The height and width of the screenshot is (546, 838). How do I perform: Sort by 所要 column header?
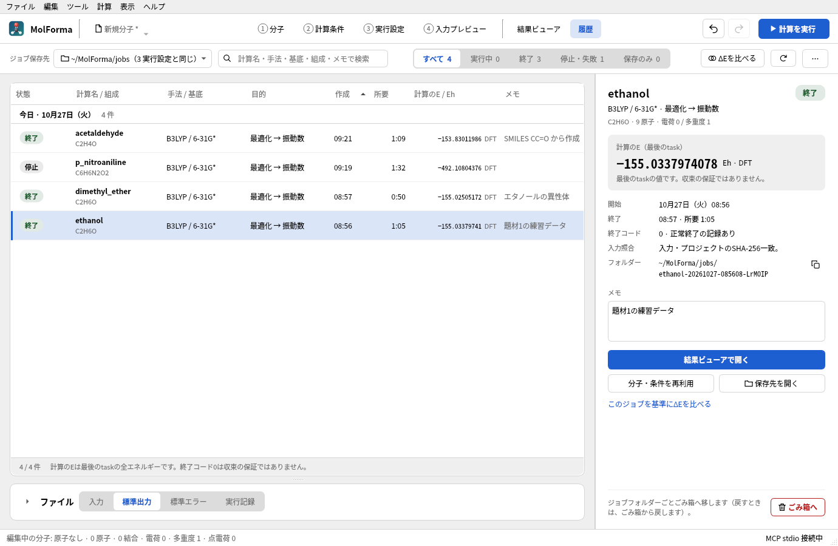[x=381, y=94]
